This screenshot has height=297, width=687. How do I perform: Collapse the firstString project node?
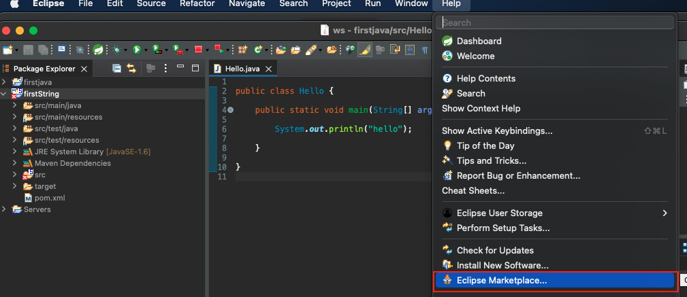[4, 94]
